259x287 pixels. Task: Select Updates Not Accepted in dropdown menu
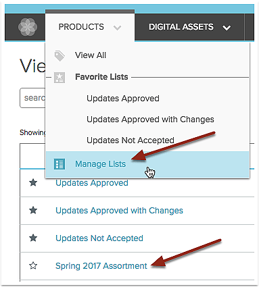[x=131, y=140]
